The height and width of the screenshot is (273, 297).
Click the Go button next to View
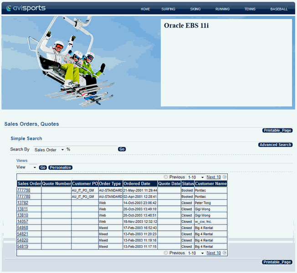click(43, 167)
